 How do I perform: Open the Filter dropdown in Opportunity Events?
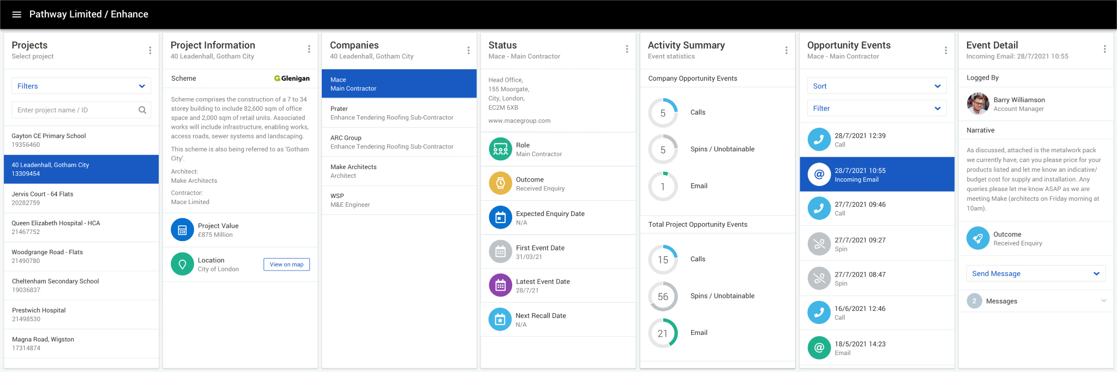[x=877, y=109]
